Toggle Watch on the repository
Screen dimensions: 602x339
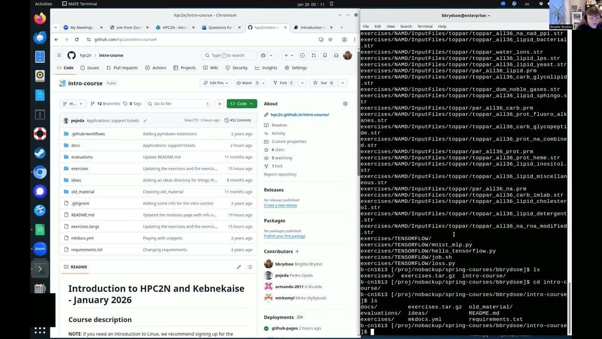[x=246, y=83]
